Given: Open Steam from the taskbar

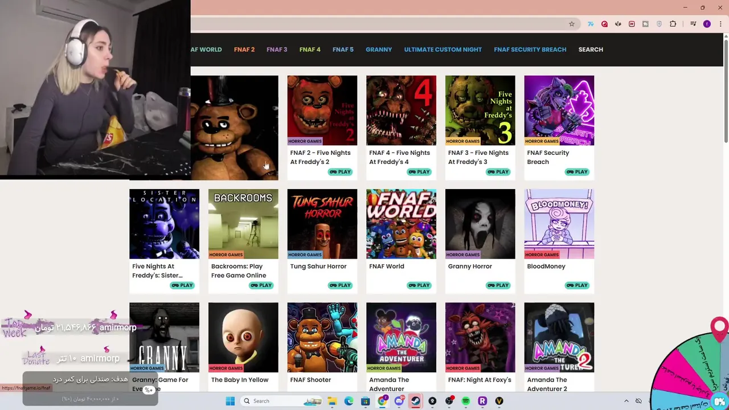Looking at the screenshot, I should coord(416,401).
